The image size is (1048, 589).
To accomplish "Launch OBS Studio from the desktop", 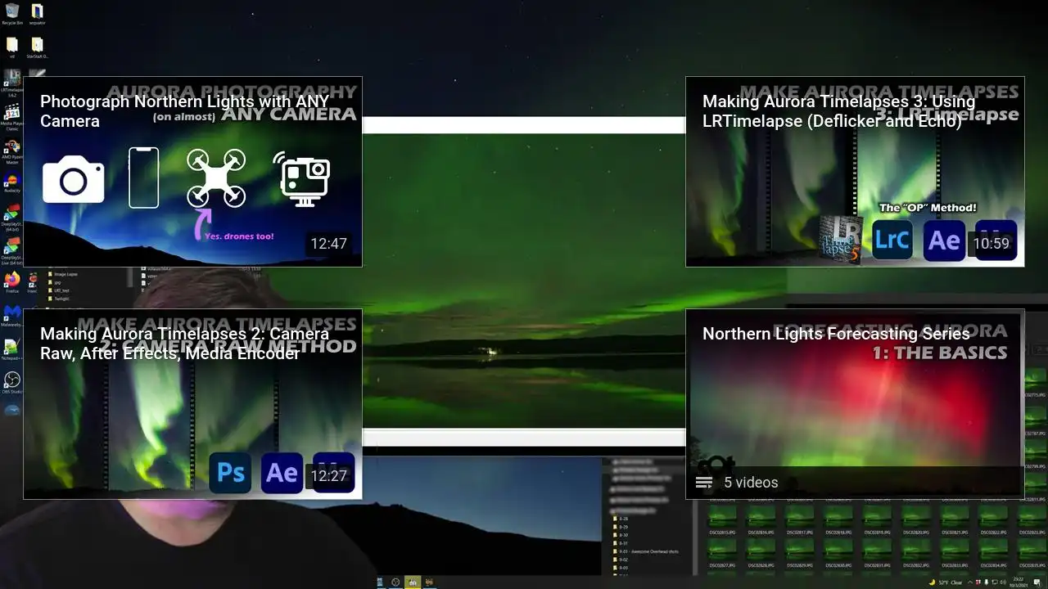I will coord(12,383).
